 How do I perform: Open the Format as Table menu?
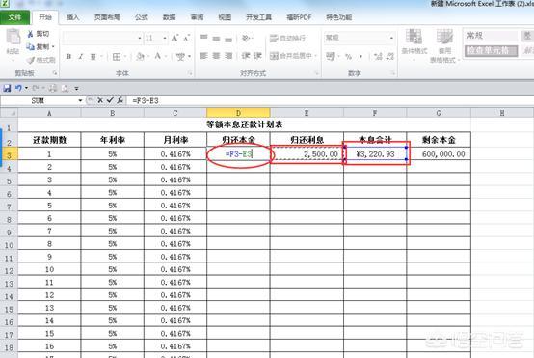[x=444, y=45]
